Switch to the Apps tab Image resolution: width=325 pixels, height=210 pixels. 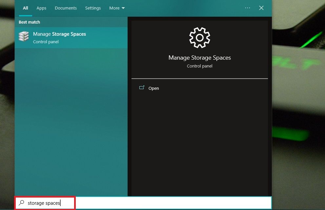click(41, 8)
